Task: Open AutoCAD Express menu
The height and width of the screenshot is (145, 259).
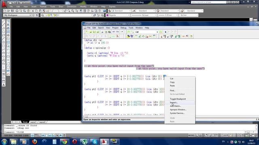Action: coord(112,6)
